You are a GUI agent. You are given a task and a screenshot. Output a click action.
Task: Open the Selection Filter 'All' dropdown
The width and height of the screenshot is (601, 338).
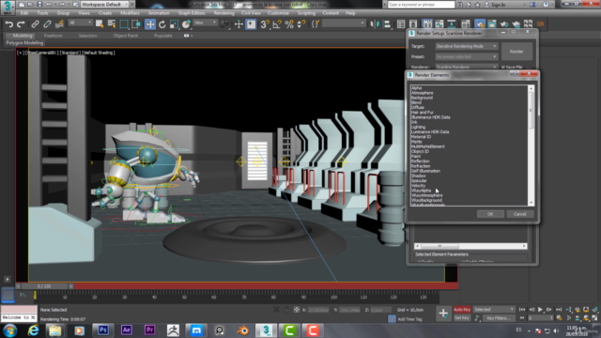pyautogui.click(x=80, y=23)
